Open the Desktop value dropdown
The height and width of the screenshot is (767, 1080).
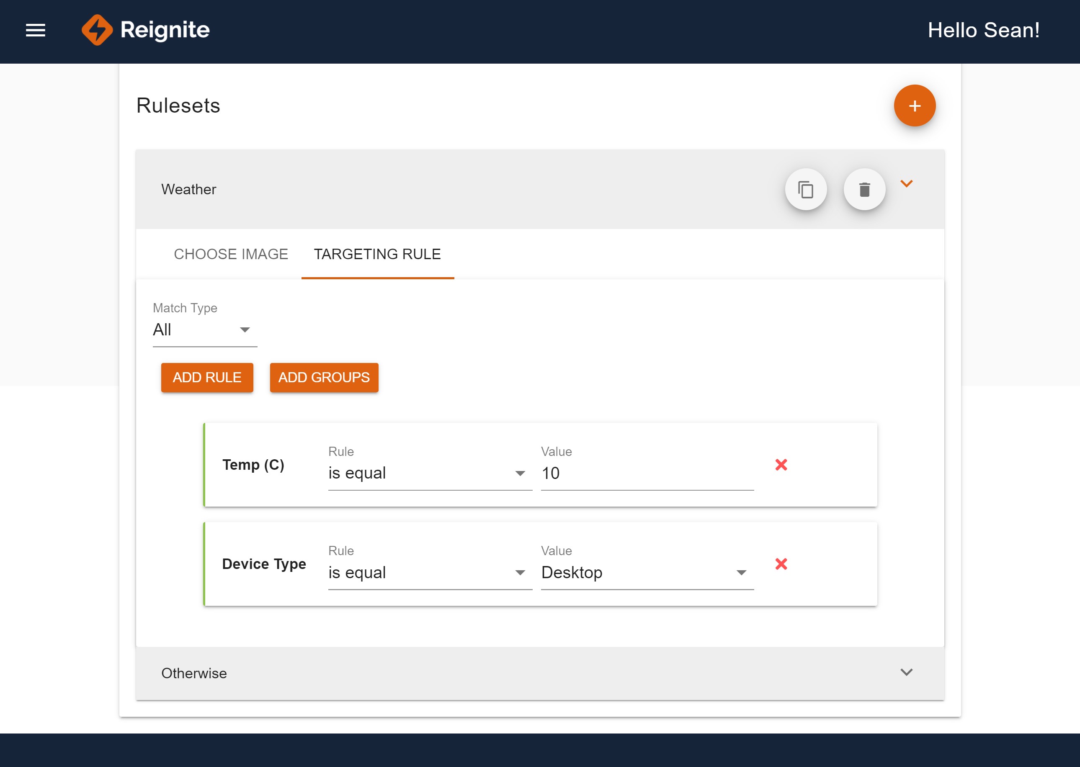647,572
